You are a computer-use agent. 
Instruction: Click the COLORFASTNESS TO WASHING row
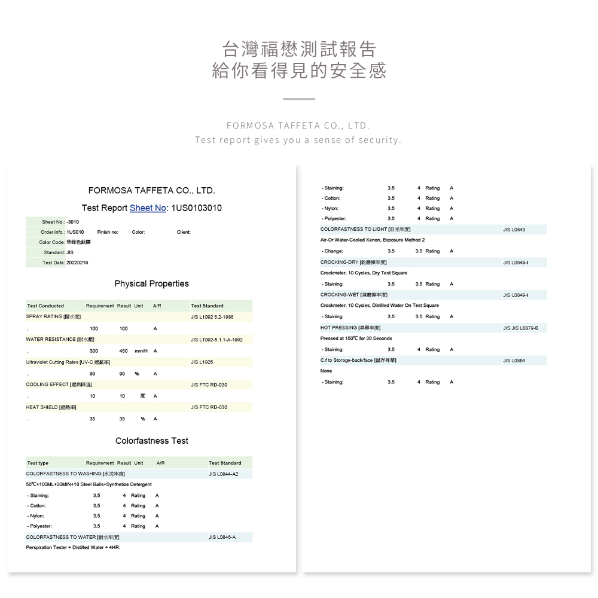click(139, 474)
